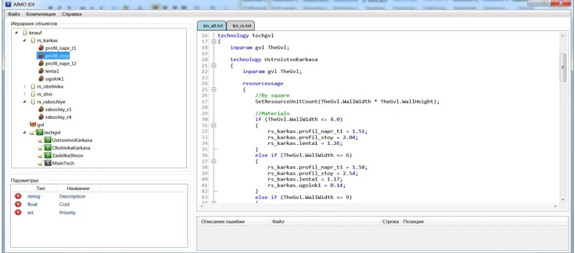Select the UstroistvoKarkasa tree item
This screenshot has width=575, height=253.
point(72,140)
